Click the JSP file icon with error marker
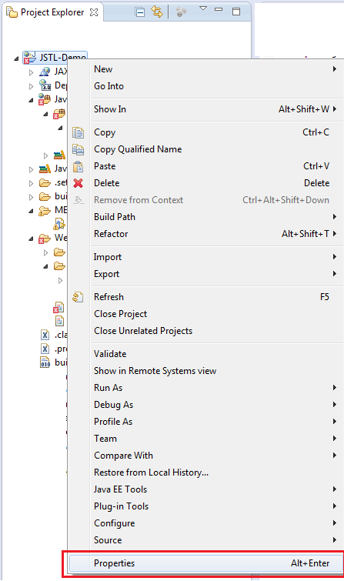 (58, 308)
